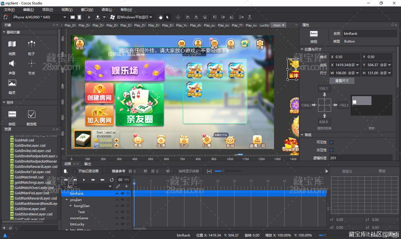Click the Sprite widget icon
401x239 pixels.
pyautogui.click(x=12, y=83)
